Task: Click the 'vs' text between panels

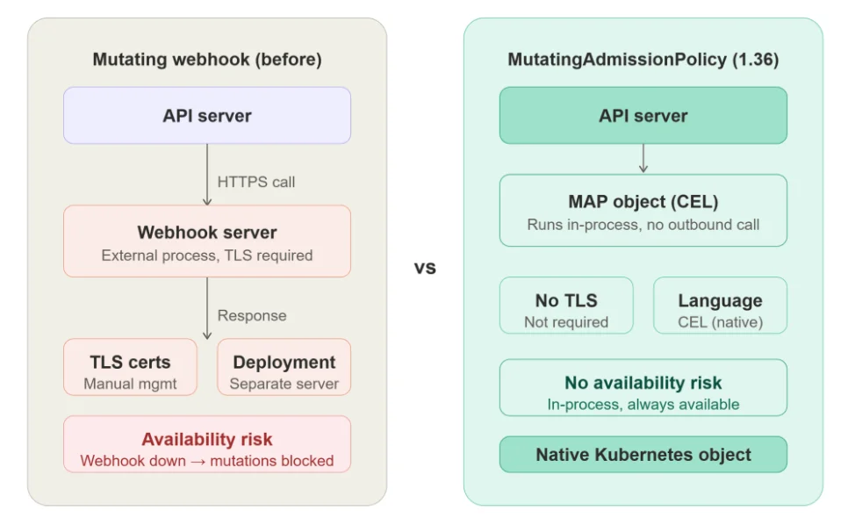Action: coord(425,268)
